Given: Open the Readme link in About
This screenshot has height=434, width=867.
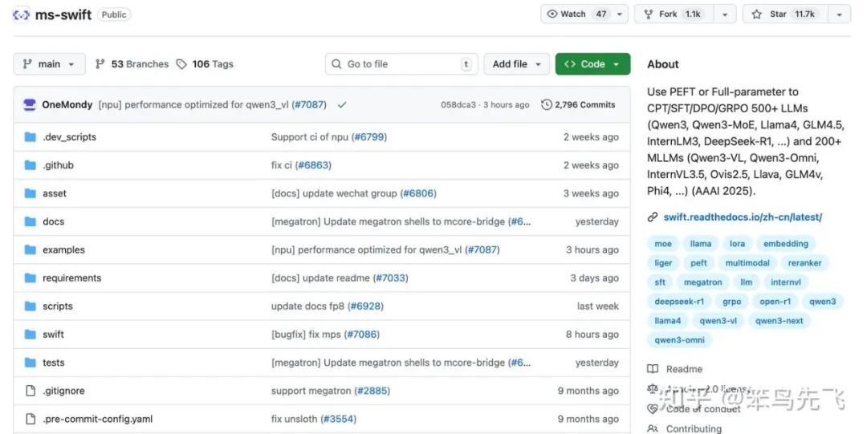Looking at the screenshot, I should point(684,369).
